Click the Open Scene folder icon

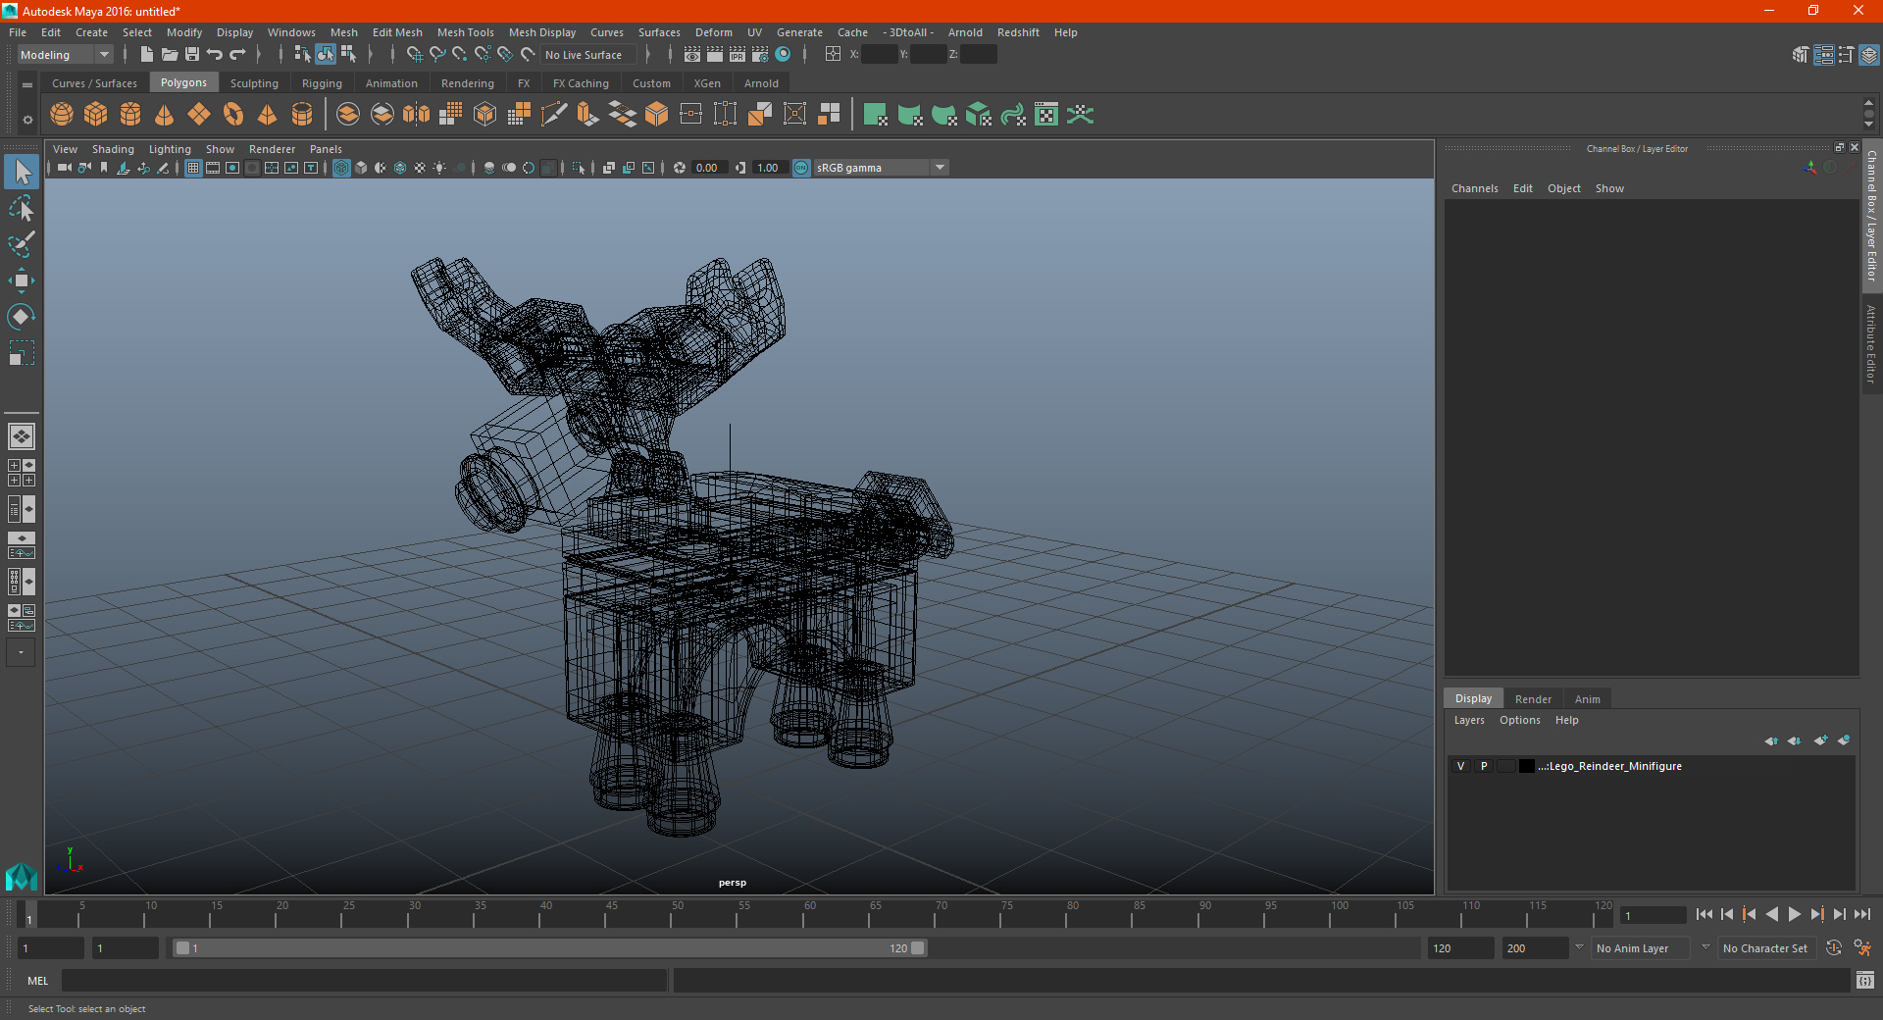point(170,55)
